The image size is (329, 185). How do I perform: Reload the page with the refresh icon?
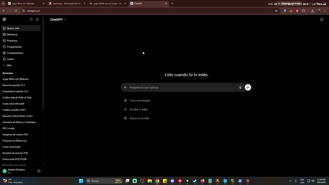[x=16, y=11]
